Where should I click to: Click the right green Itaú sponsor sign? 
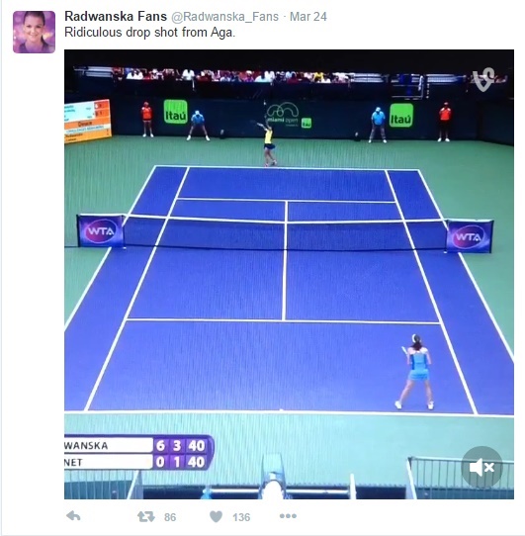pyautogui.click(x=401, y=116)
